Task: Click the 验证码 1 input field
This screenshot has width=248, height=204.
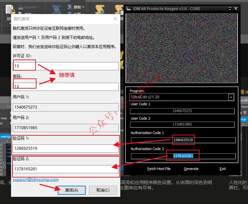Action: tap(66, 148)
